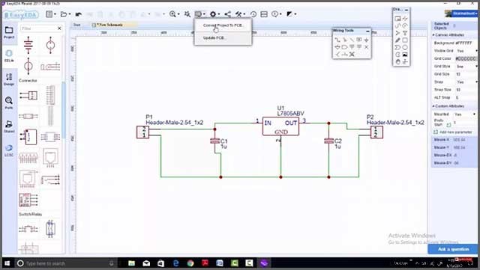Click the Share toolbar icon
The width and height of the screenshot is (480, 270).
[227, 14]
